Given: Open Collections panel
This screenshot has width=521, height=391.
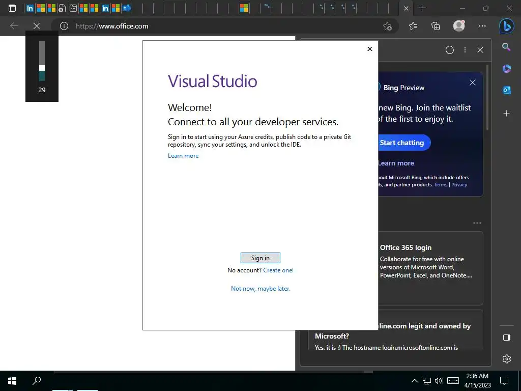Looking at the screenshot, I should point(436,26).
